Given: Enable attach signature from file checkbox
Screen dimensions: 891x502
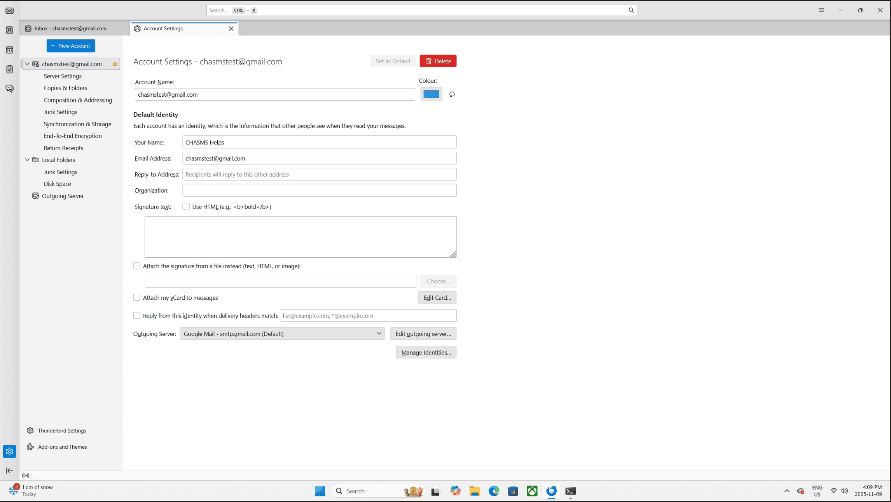Looking at the screenshot, I should (136, 266).
